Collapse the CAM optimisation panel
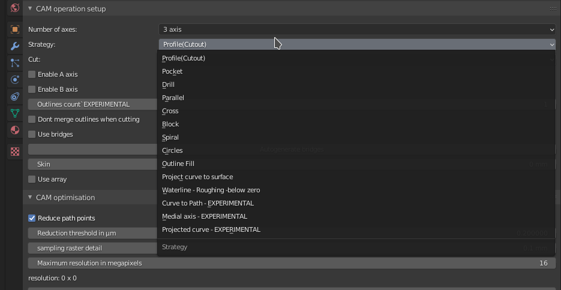Image resolution: width=561 pixels, height=290 pixels. point(31,198)
